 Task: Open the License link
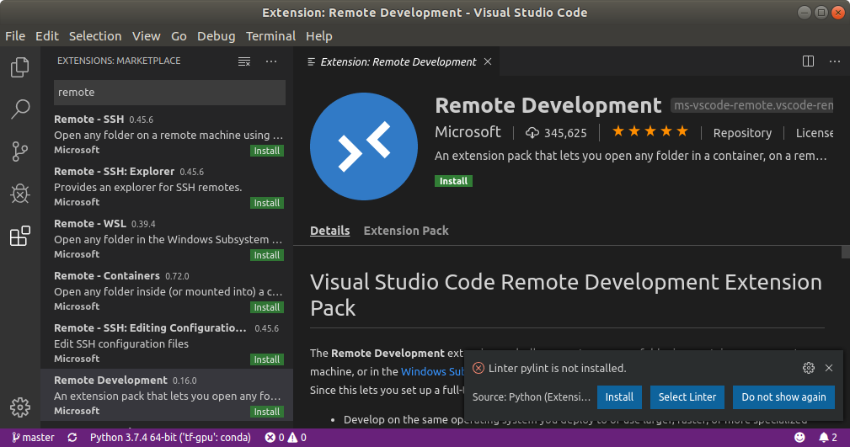pyautogui.click(x=815, y=133)
